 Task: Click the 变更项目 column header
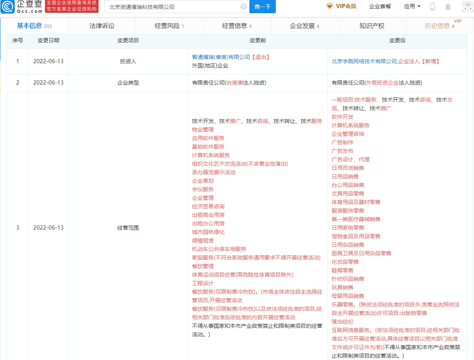click(x=128, y=41)
